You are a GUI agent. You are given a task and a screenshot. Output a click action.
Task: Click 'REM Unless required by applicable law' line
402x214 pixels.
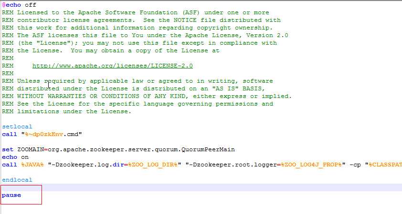coord(138,81)
